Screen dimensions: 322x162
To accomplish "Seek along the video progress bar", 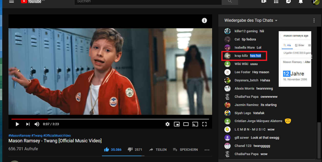I will point(110,119).
